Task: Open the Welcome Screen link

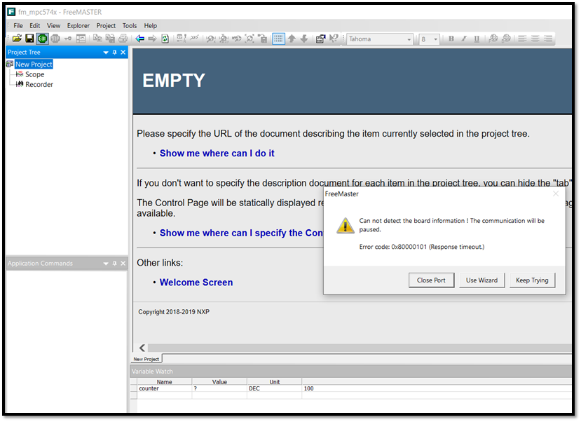Action: click(196, 283)
